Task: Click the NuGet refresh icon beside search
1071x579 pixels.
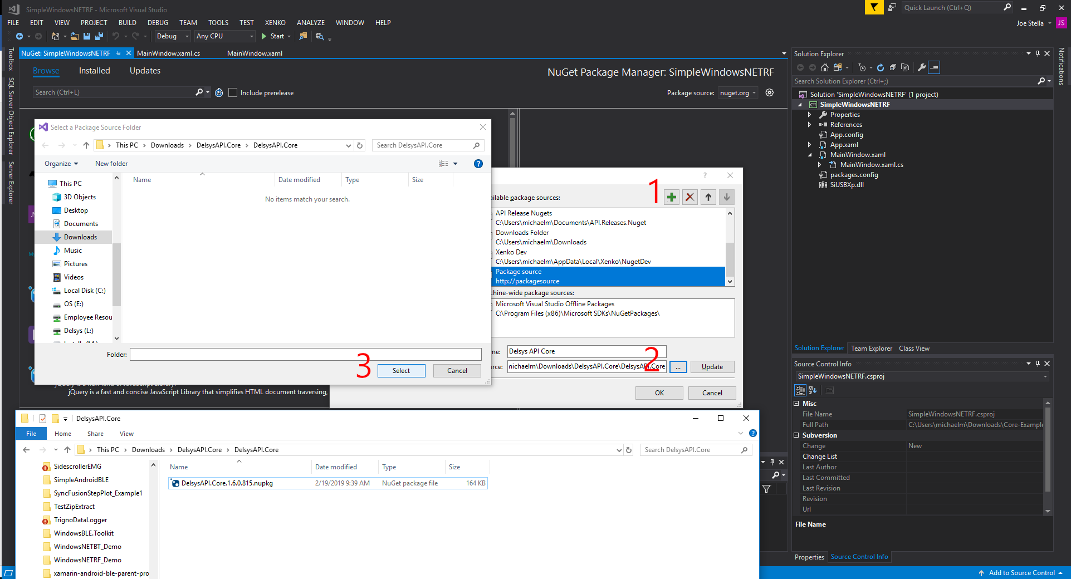Action: pos(219,92)
